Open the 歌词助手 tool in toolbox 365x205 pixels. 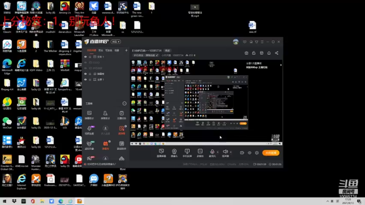point(121,145)
